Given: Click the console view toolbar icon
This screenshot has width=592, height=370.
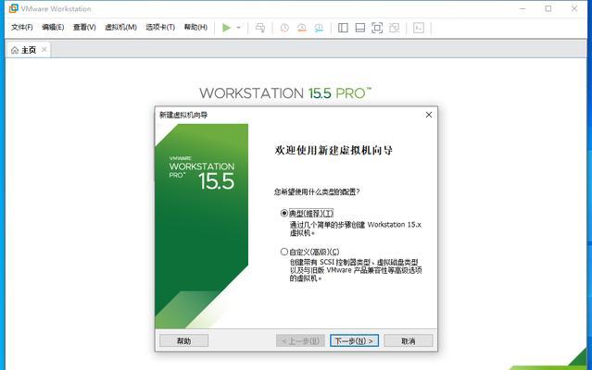Looking at the screenshot, I should pyautogui.click(x=419, y=28).
